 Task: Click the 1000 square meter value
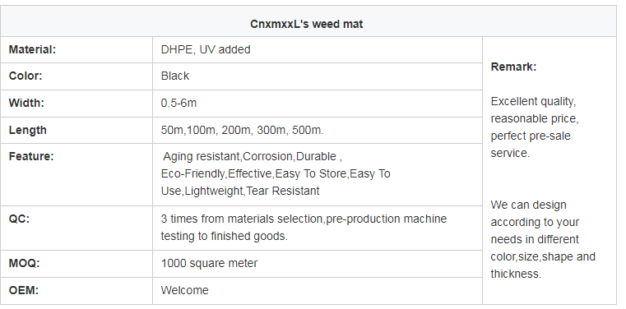209,263
